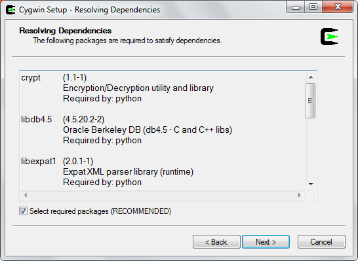Click the scroll up arrow in list

311,77
